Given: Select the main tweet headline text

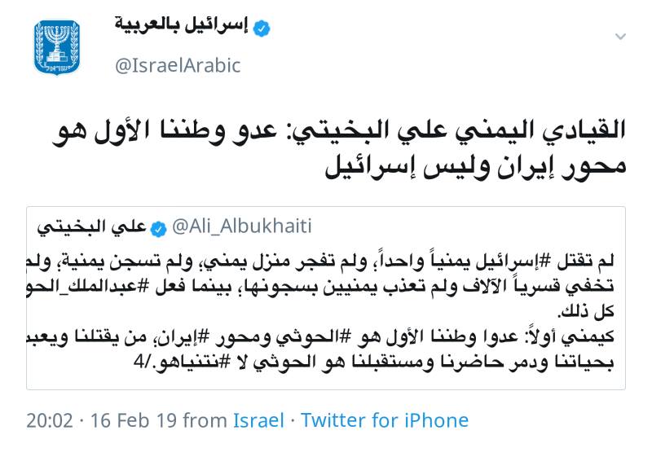Looking at the screenshot, I should [339, 149].
